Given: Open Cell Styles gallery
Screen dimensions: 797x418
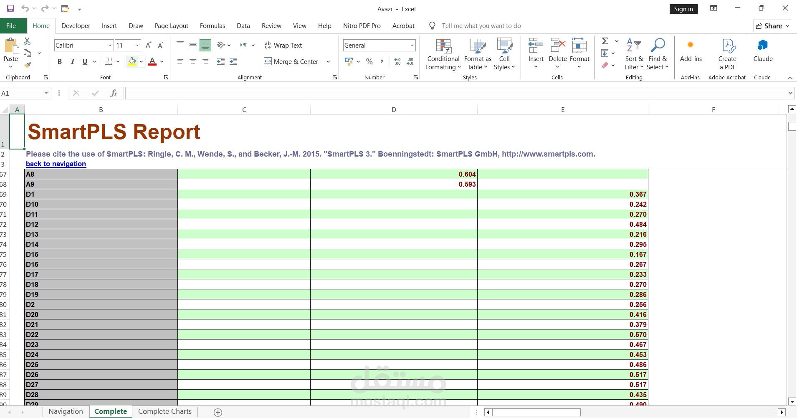Looking at the screenshot, I should [504, 54].
